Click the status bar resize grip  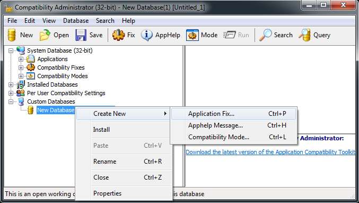pyautogui.click(x=353, y=196)
